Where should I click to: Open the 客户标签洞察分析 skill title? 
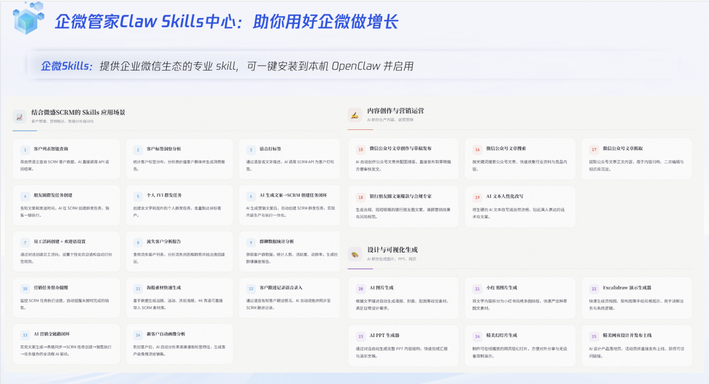(x=164, y=149)
